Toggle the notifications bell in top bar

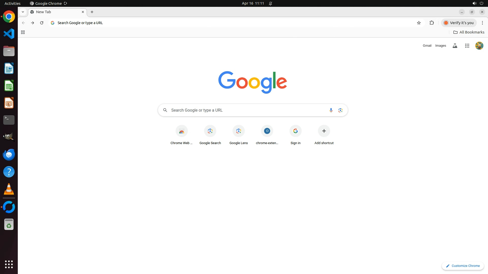[270, 3]
